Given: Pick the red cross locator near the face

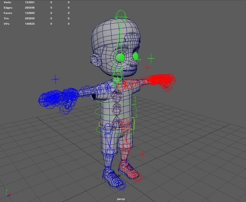Looking at the screenshot, I should point(147,68).
